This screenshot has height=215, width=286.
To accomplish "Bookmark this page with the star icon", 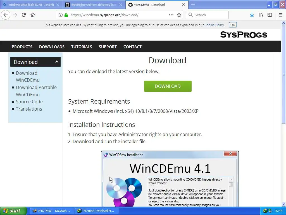I will tap(179, 15).
